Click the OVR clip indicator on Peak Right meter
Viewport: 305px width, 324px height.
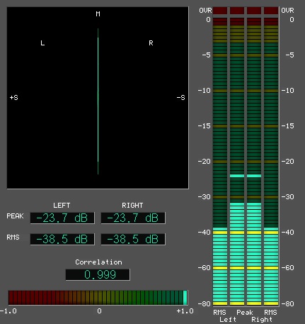point(254,11)
